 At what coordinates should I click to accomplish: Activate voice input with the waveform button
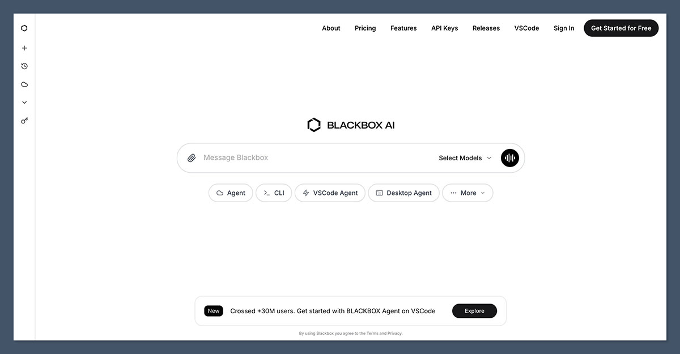[x=509, y=157]
